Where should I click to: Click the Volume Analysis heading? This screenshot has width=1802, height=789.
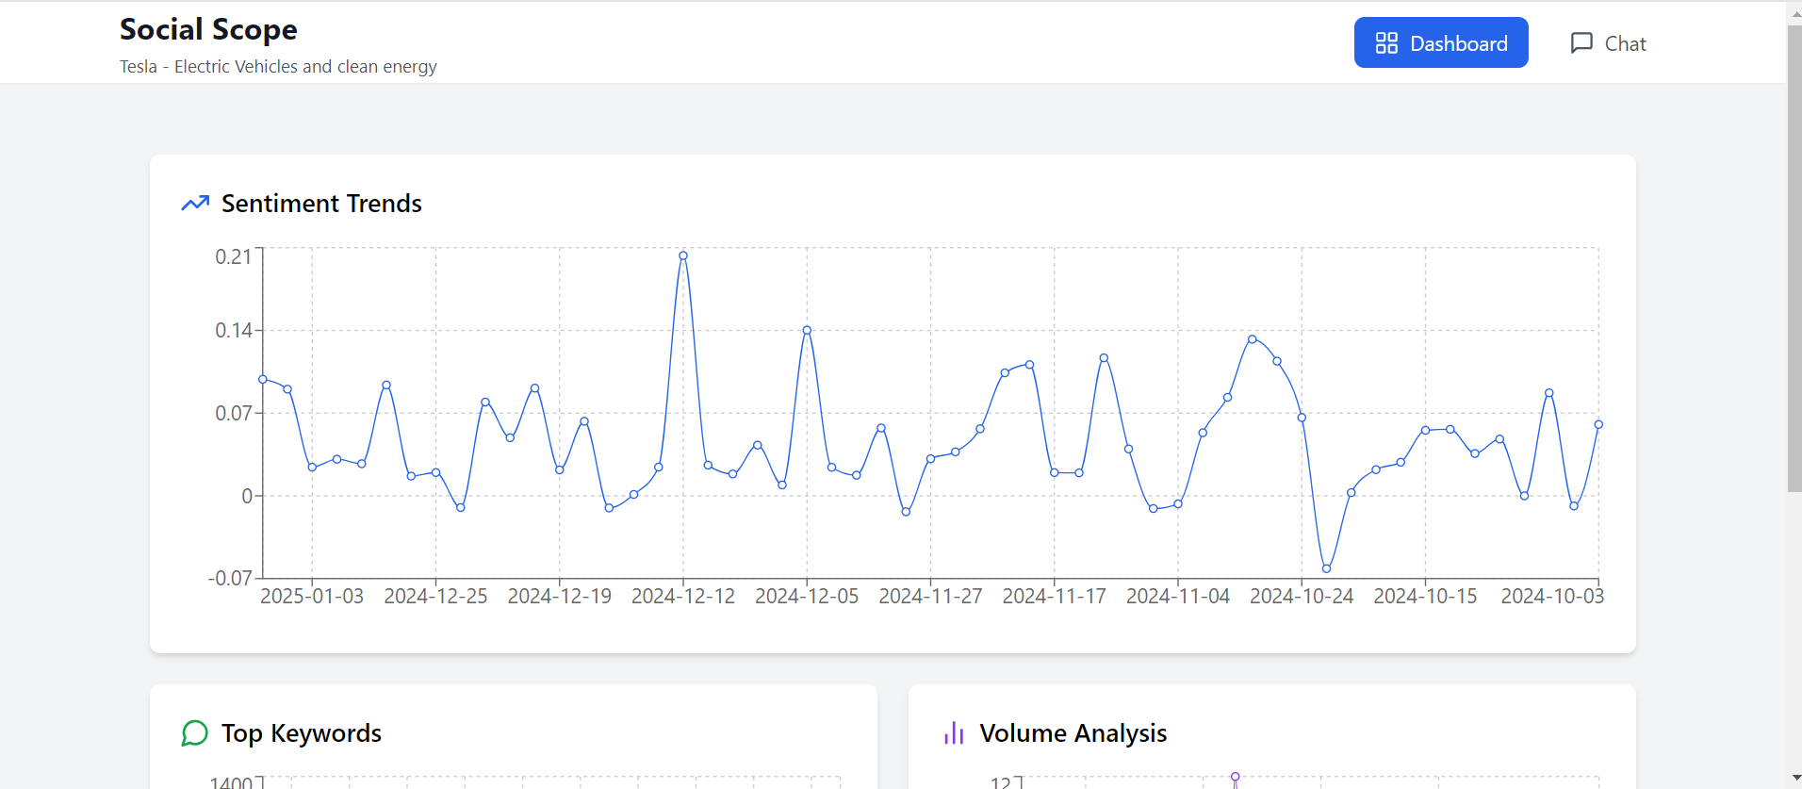point(1073,733)
